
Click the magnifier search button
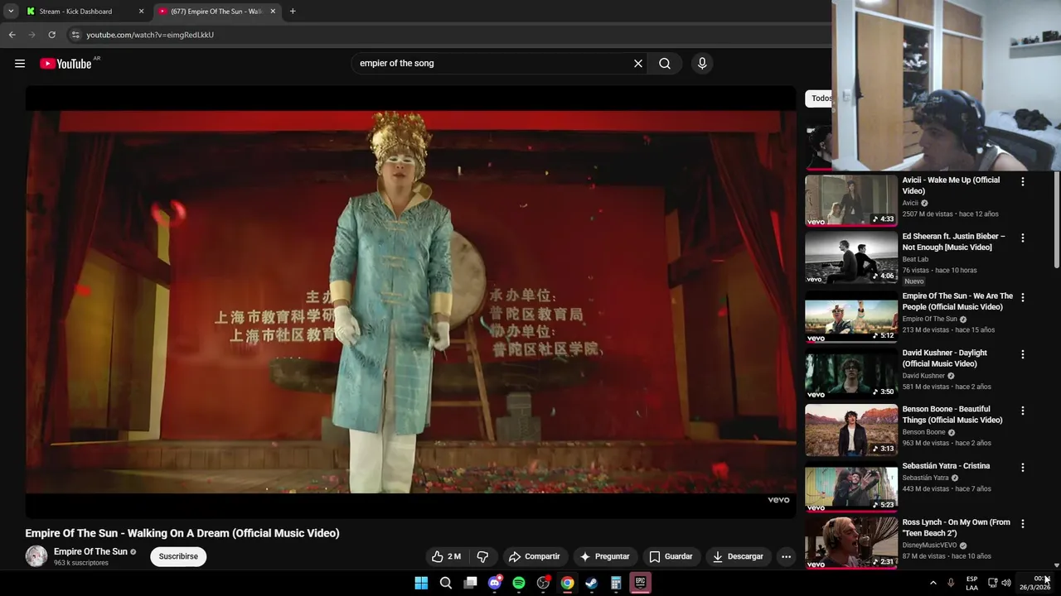pyautogui.click(x=665, y=64)
